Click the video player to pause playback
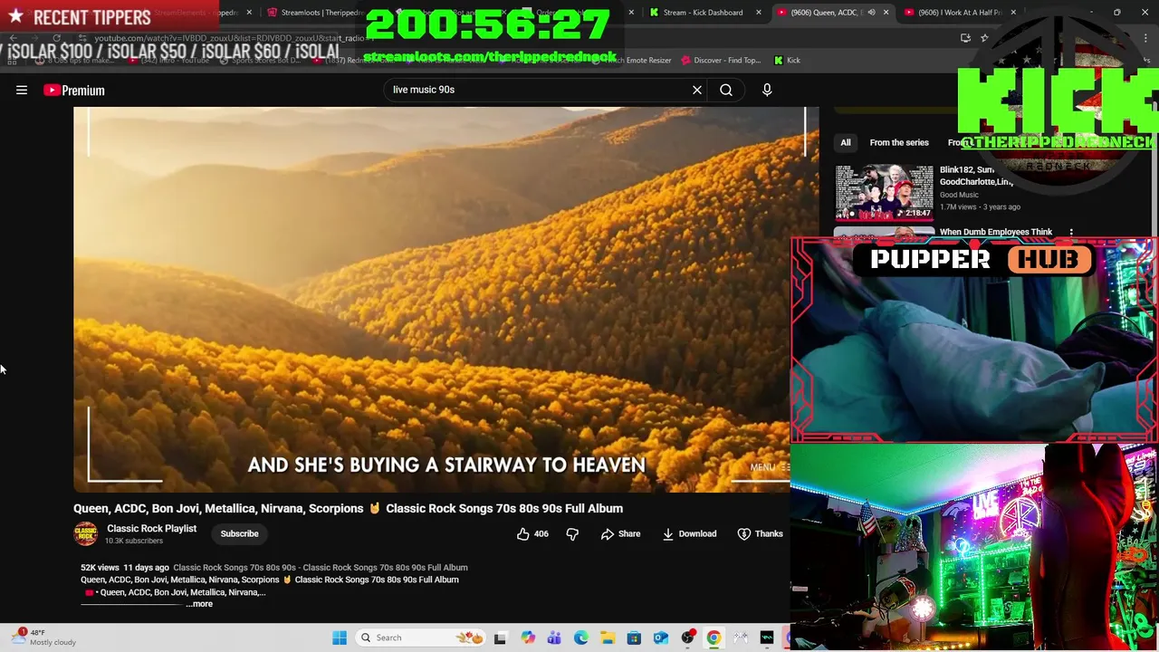The height and width of the screenshot is (652, 1159). [x=432, y=299]
